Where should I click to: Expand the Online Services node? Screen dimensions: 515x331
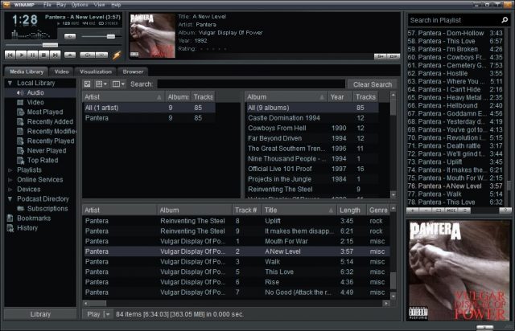pos(10,180)
